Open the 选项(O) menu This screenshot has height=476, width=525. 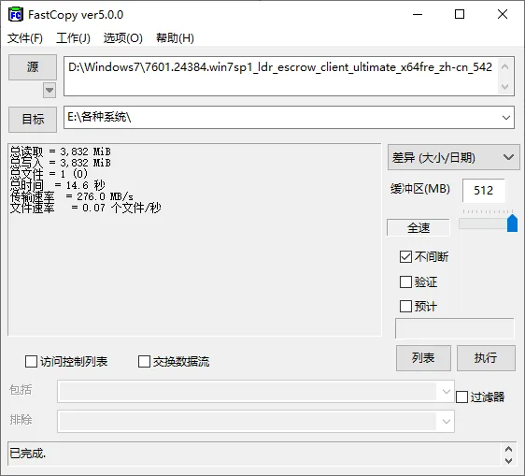(123, 38)
